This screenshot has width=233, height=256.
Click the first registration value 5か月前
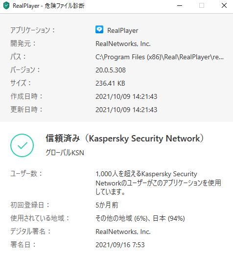(x=107, y=205)
